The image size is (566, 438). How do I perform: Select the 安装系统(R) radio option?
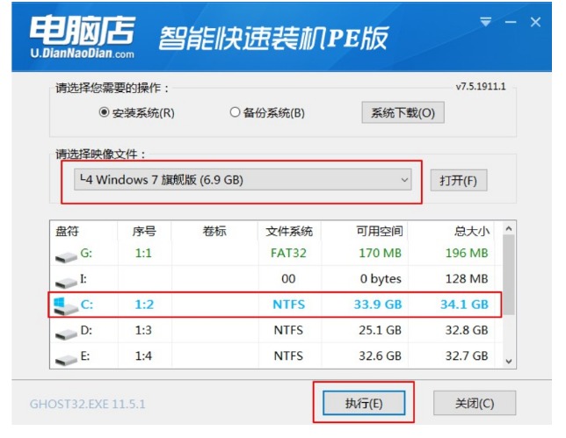136,113
